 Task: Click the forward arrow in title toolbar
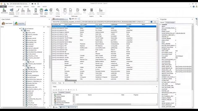point(35,4)
